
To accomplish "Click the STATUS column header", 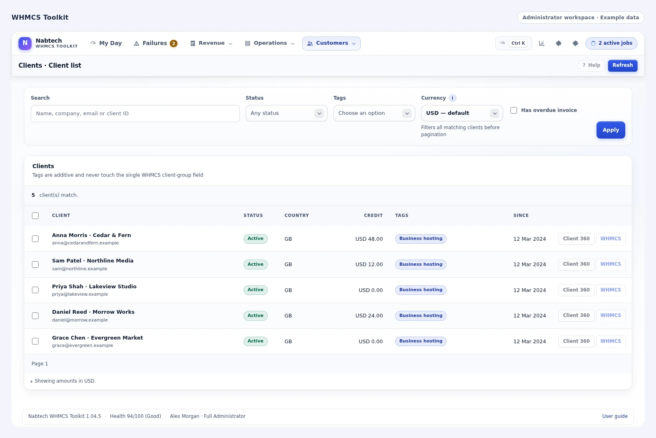I will click(253, 216).
